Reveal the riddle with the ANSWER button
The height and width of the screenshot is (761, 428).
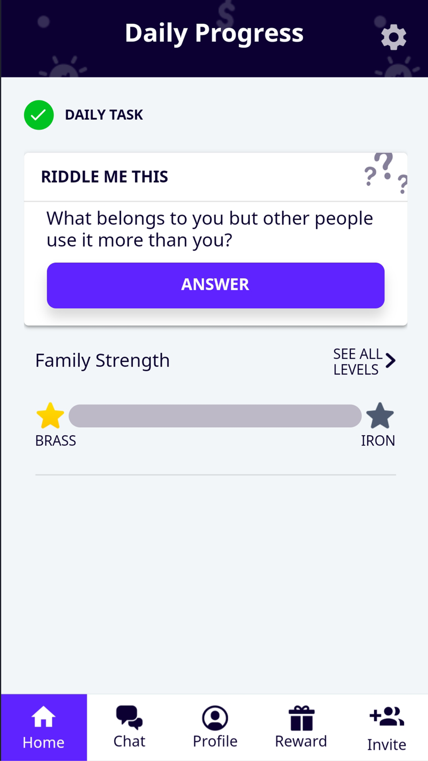pyautogui.click(x=216, y=285)
